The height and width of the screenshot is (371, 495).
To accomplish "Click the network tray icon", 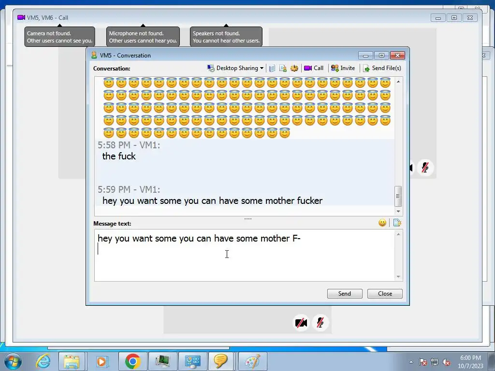I will 435,362.
